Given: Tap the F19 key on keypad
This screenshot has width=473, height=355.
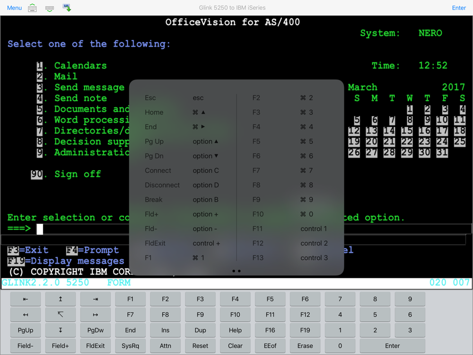Looking at the screenshot, I should coord(305,330).
